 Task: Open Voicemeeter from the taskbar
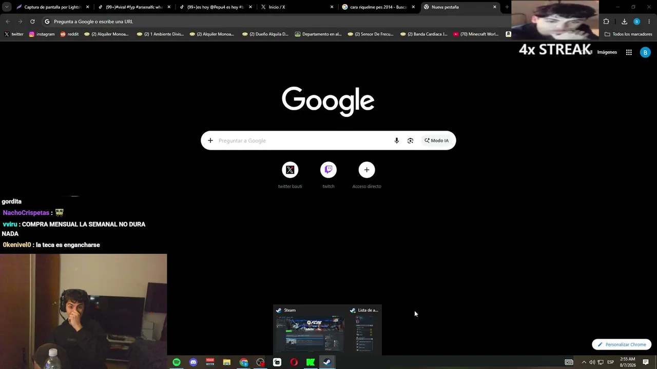(x=210, y=362)
